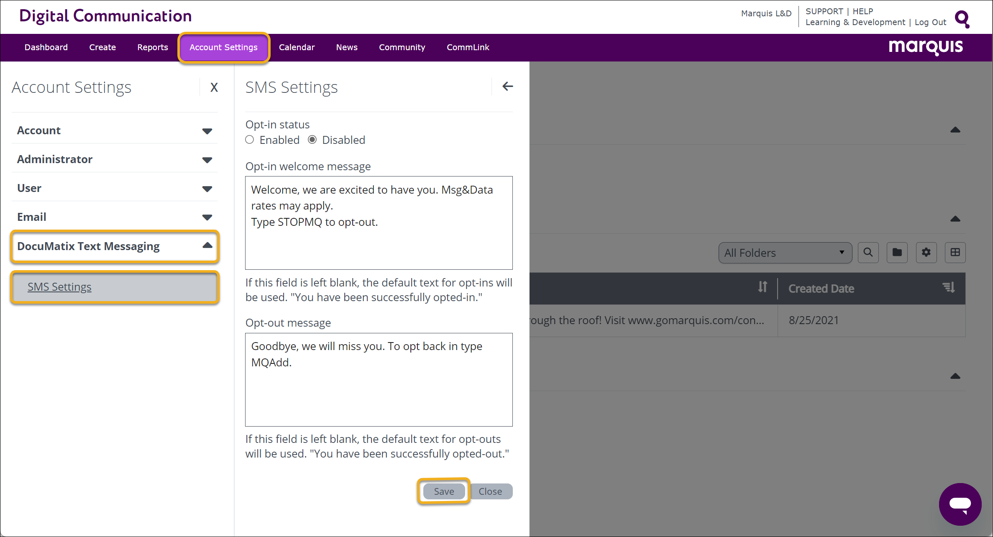Image resolution: width=993 pixels, height=537 pixels.
Task: Click the folder icon beside All Folders
Action: (x=897, y=253)
